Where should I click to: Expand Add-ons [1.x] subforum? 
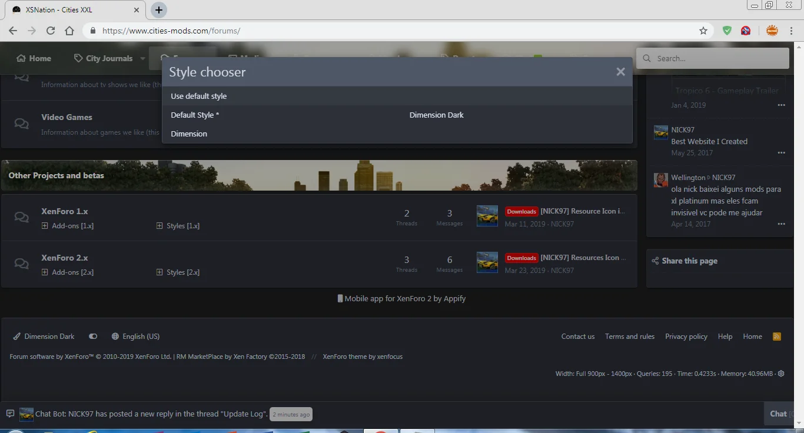pos(68,225)
